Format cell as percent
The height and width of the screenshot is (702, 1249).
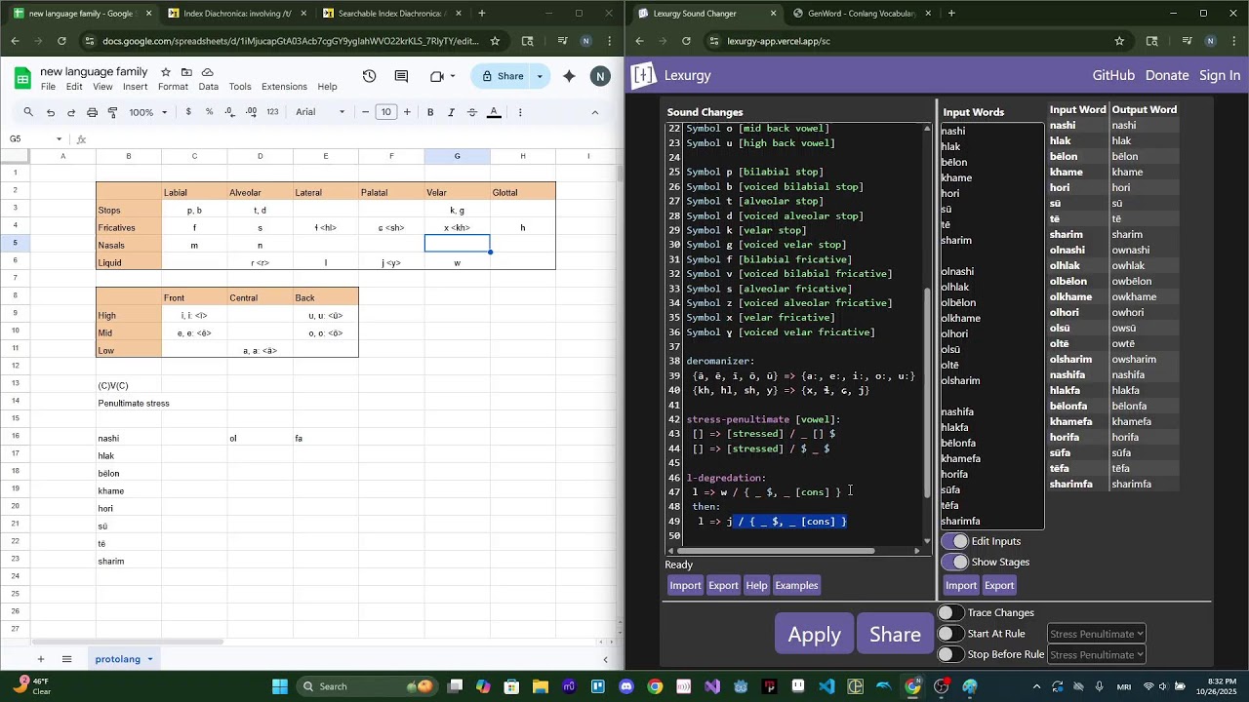click(x=209, y=112)
